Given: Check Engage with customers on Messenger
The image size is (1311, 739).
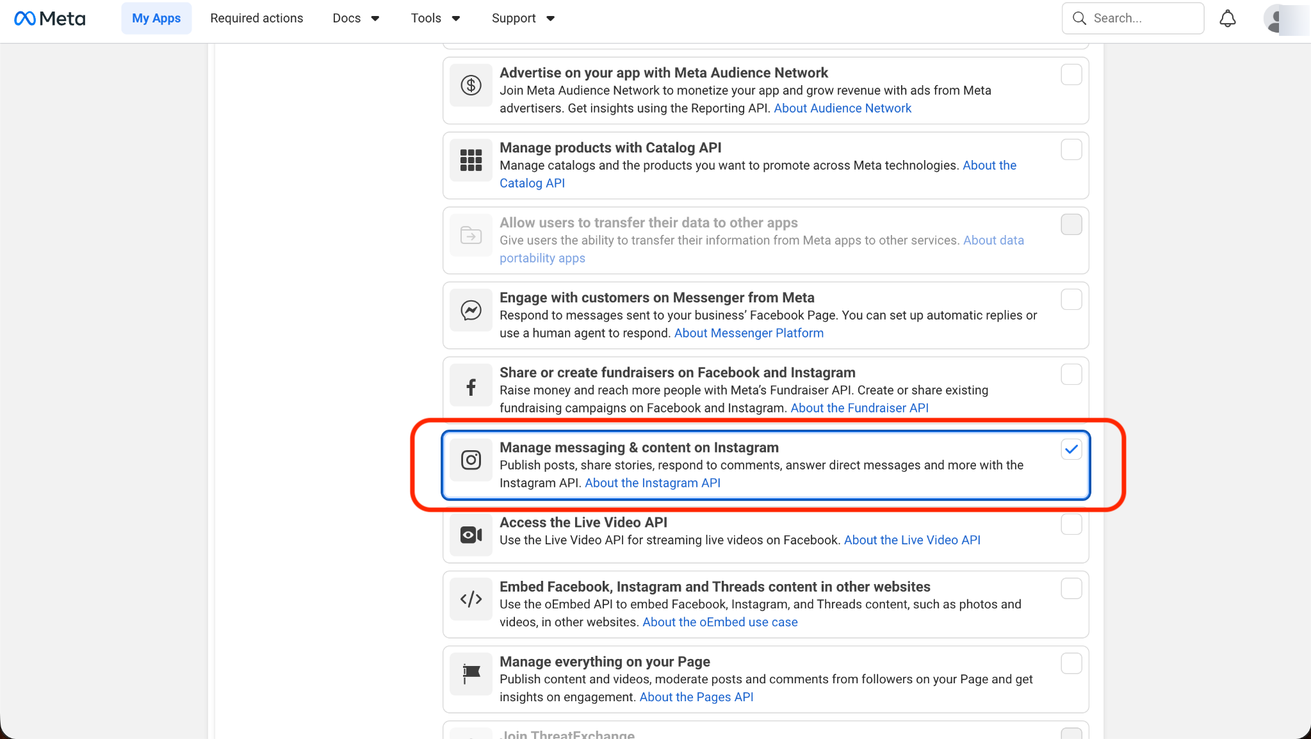Looking at the screenshot, I should (x=1071, y=300).
